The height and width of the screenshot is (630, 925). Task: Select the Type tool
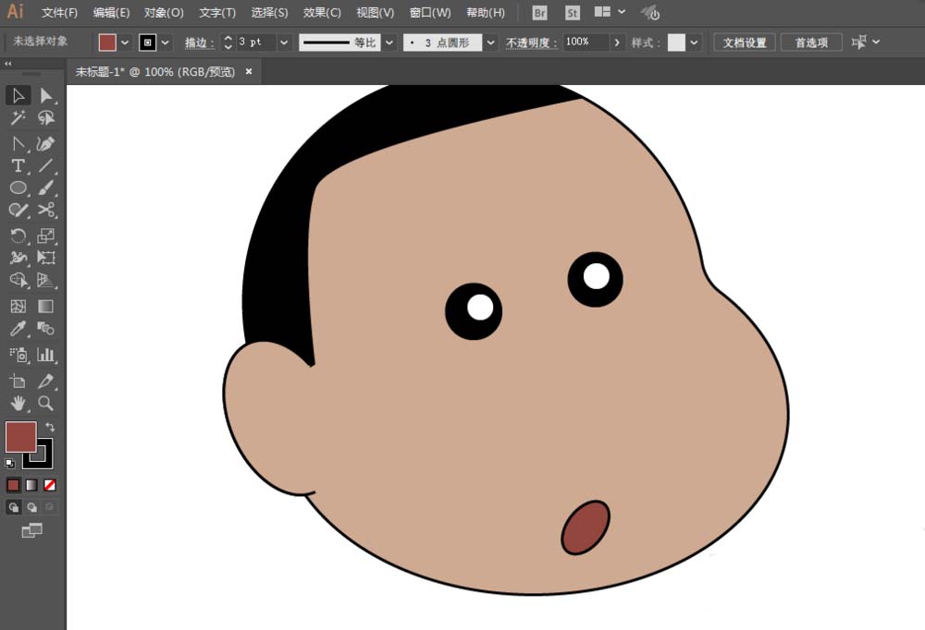point(18,166)
